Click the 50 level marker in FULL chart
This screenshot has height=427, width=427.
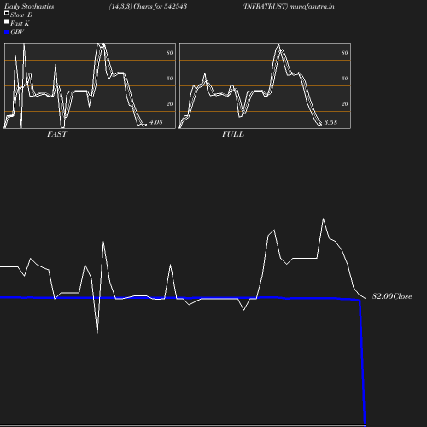tap(345, 79)
